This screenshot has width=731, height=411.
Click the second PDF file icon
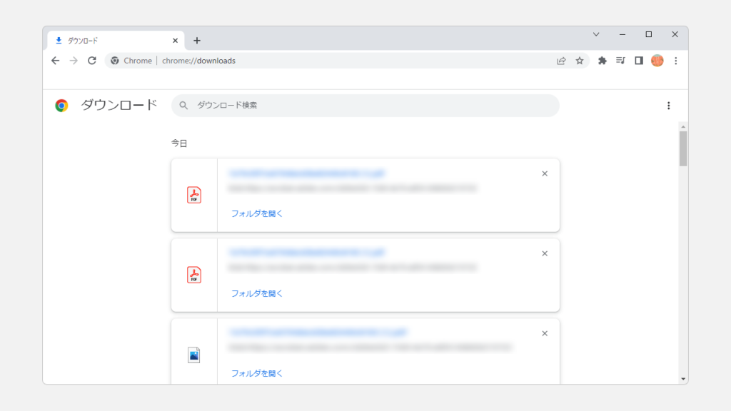tap(194, 275)
